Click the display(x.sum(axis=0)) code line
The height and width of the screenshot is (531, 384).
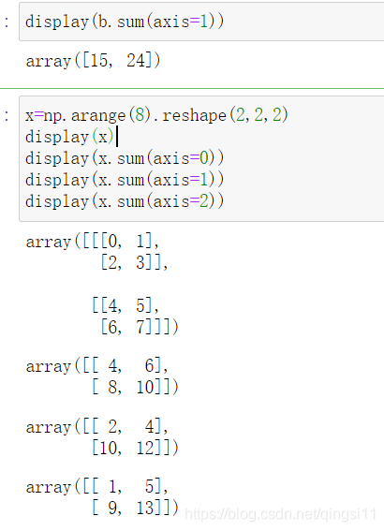[125, 158]
